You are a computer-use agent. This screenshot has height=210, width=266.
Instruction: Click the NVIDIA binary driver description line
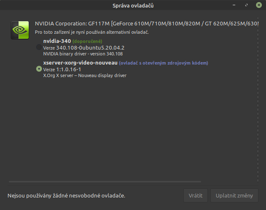tap(83, 54)
